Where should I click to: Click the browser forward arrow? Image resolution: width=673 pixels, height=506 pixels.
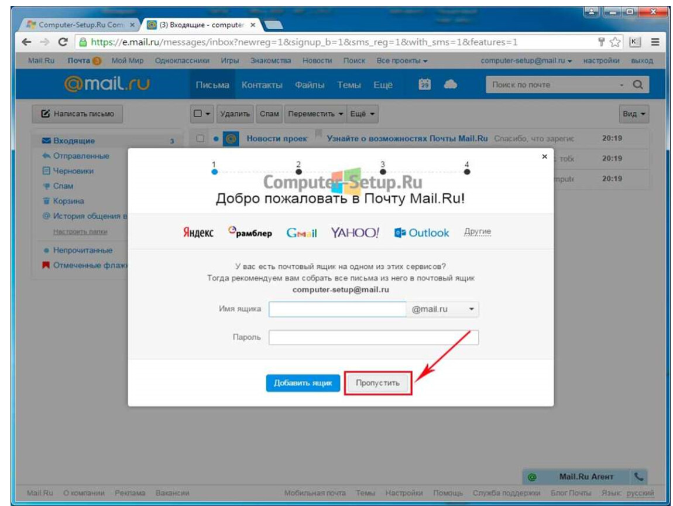click(44, 42)
